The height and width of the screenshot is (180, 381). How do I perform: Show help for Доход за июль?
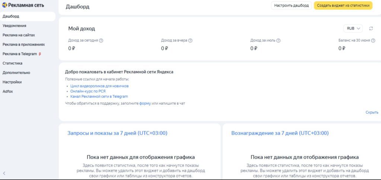coord(278,40)
